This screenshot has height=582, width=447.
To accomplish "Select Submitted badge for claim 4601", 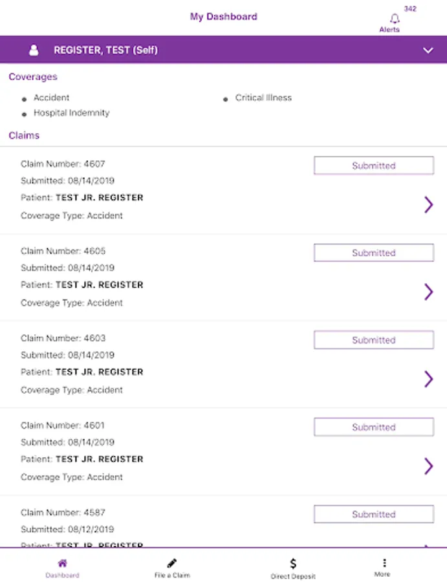I will 373,427.
